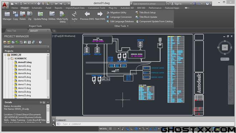Click Mark/Verify DWGs in the ribbon
236x133 pixels.
[x=62, y=17]
